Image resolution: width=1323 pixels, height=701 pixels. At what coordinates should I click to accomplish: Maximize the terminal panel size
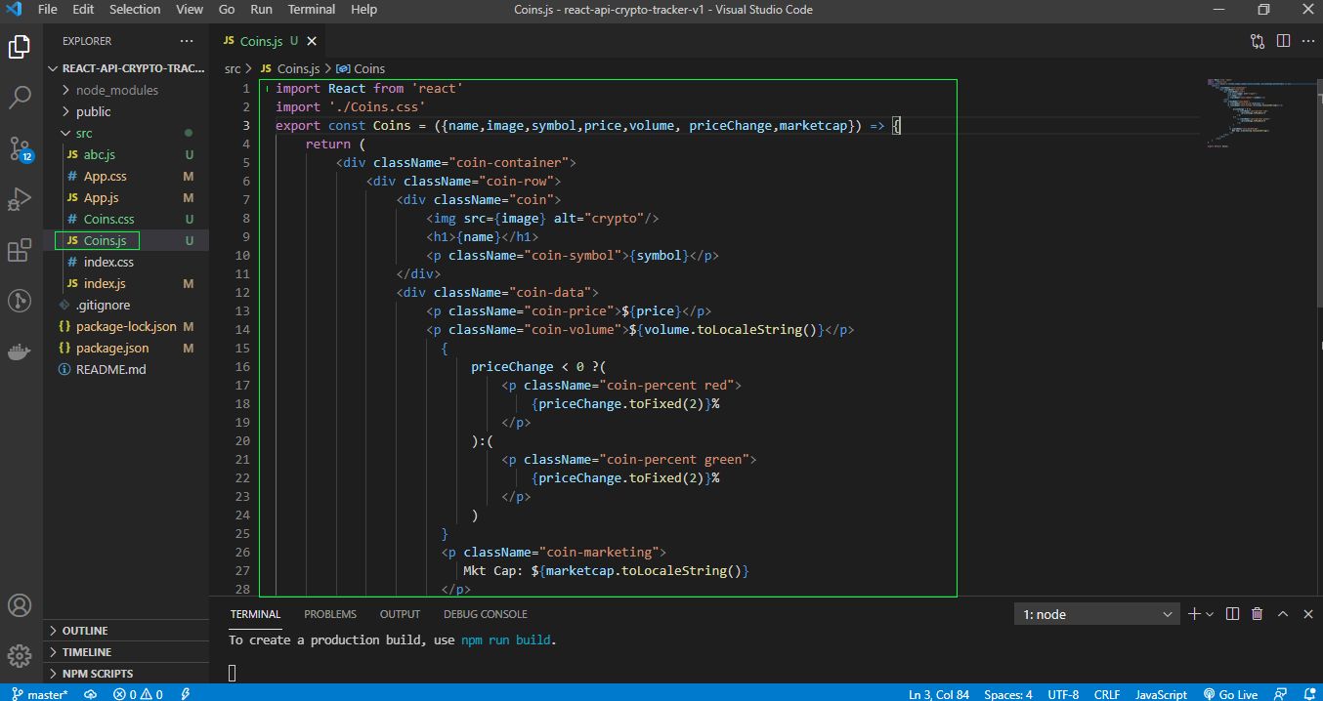(1282, 614)
